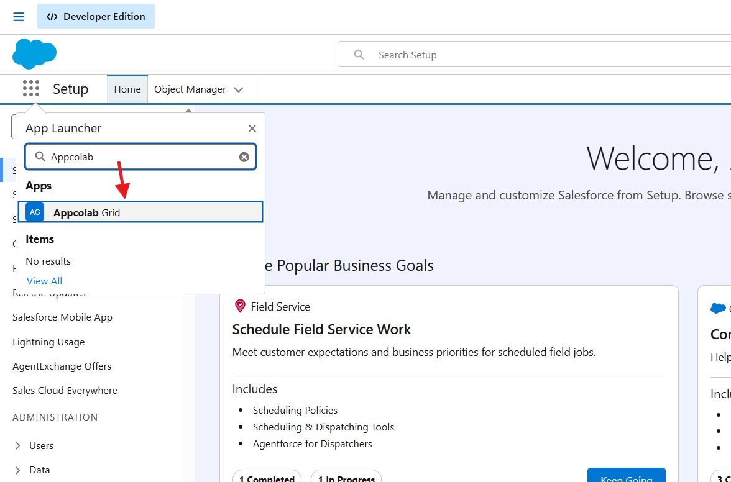
Task: Click Agentforce for Dispatchers item
Action: pyautogui.click(x=312, y=444)
